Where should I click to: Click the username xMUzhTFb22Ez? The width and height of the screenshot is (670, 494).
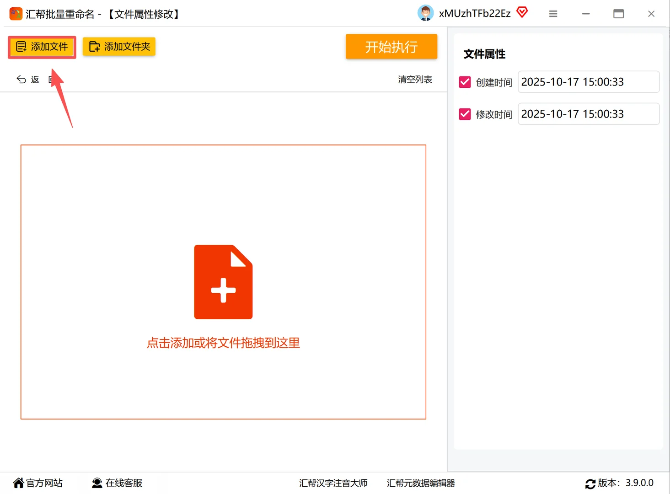tap(474, 14)
